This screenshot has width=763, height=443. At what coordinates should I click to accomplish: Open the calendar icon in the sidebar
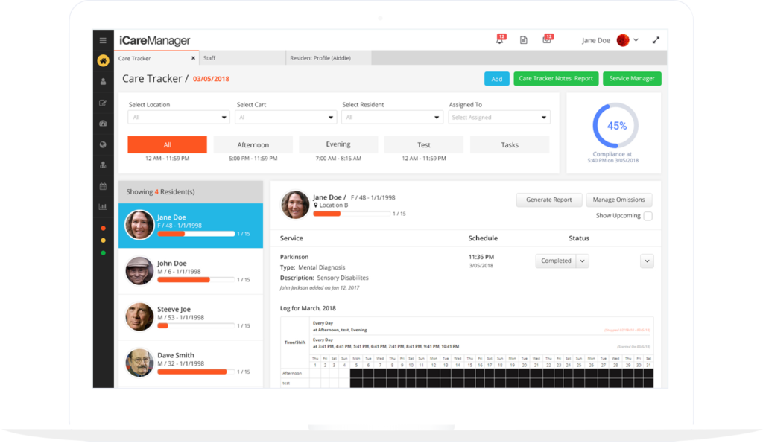(x=103, y=185)
